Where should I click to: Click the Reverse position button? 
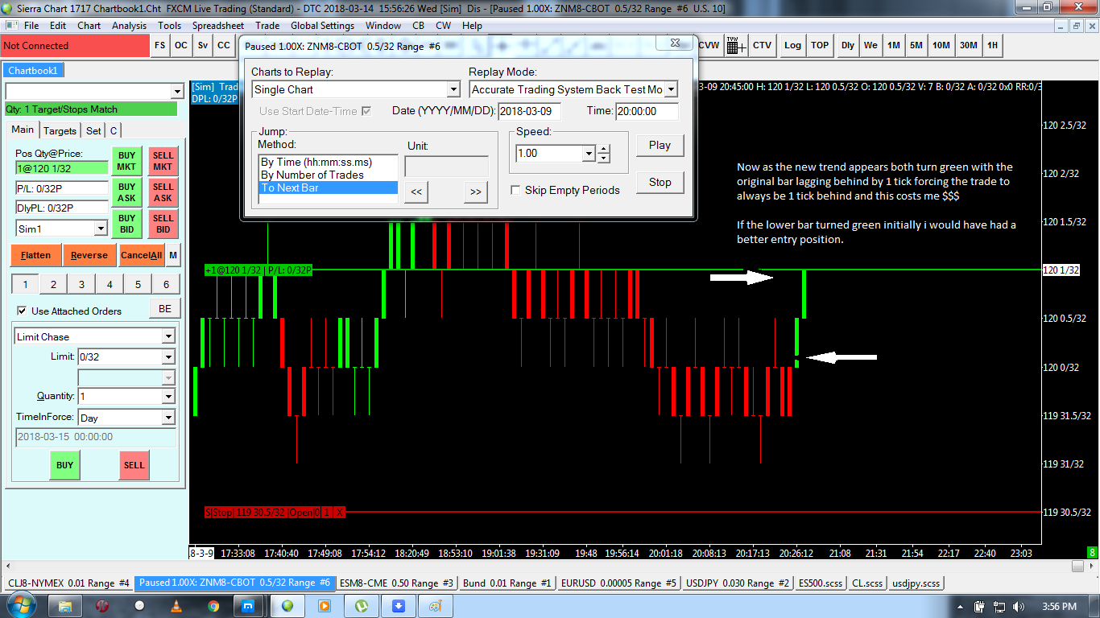click(x=89, y=255)
